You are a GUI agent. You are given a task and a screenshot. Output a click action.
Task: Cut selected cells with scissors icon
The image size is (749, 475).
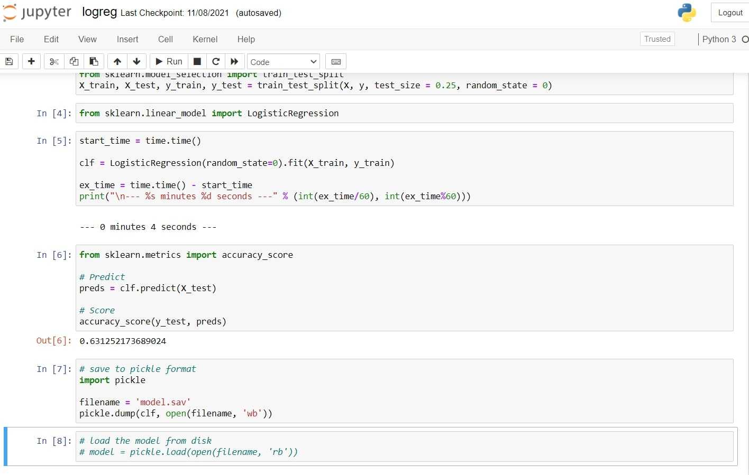click(54, 62)
